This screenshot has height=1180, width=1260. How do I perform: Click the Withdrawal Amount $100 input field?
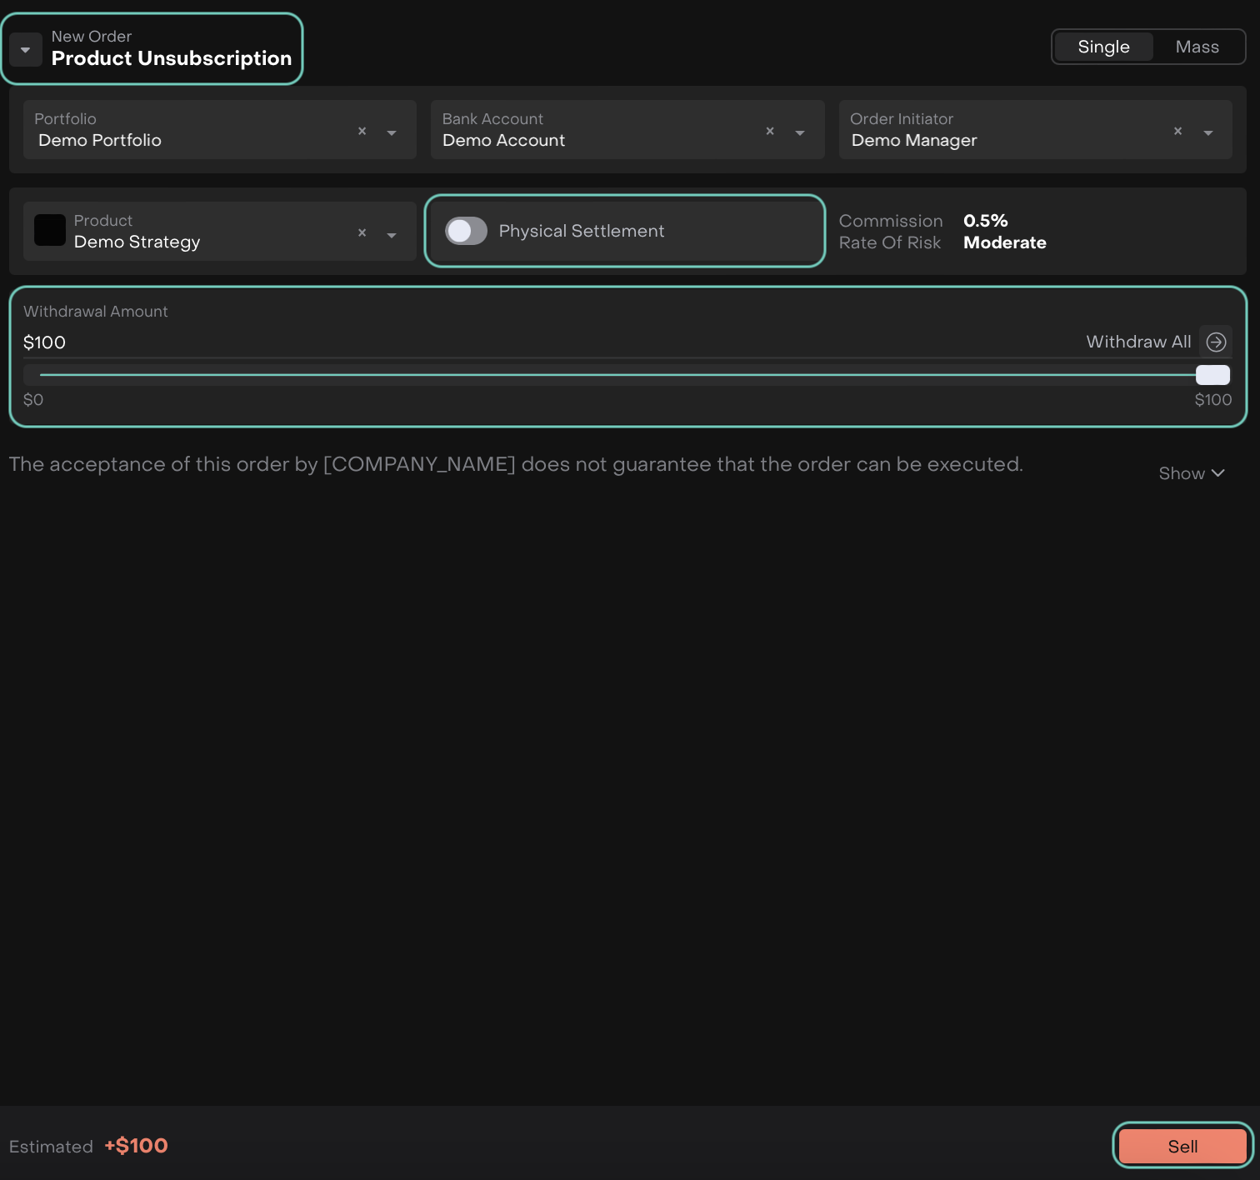pyautogui.click(x=500, y=342)
